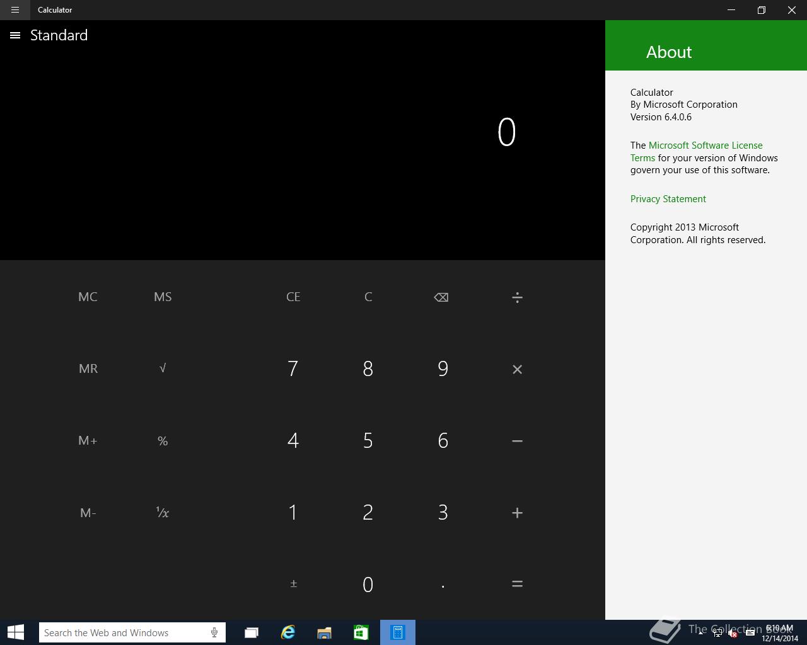Select the plus operator
Screen dimensions: 807x645
(517, 513)
